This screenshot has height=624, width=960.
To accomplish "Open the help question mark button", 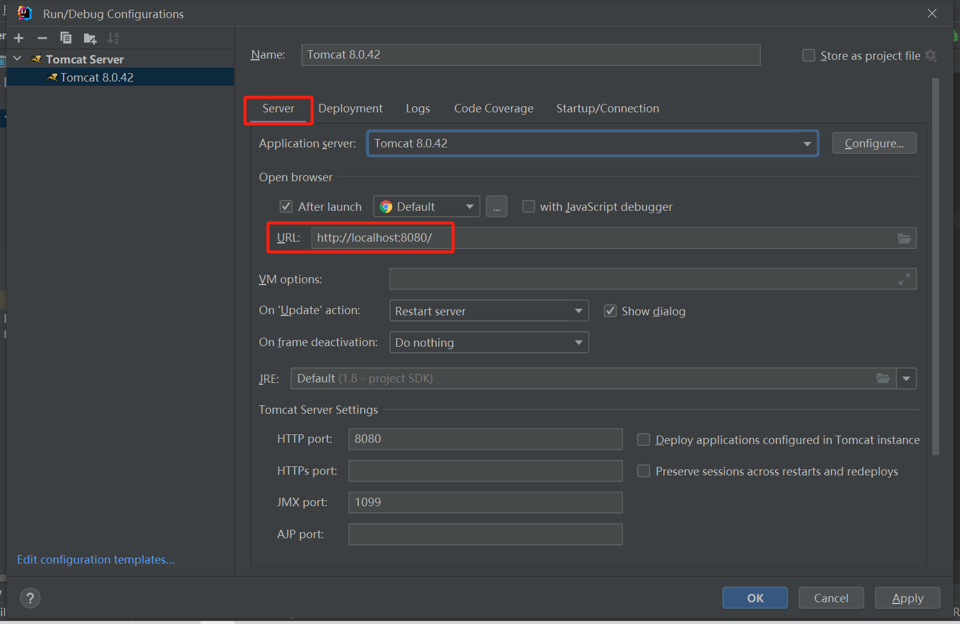I will [30, 598].
